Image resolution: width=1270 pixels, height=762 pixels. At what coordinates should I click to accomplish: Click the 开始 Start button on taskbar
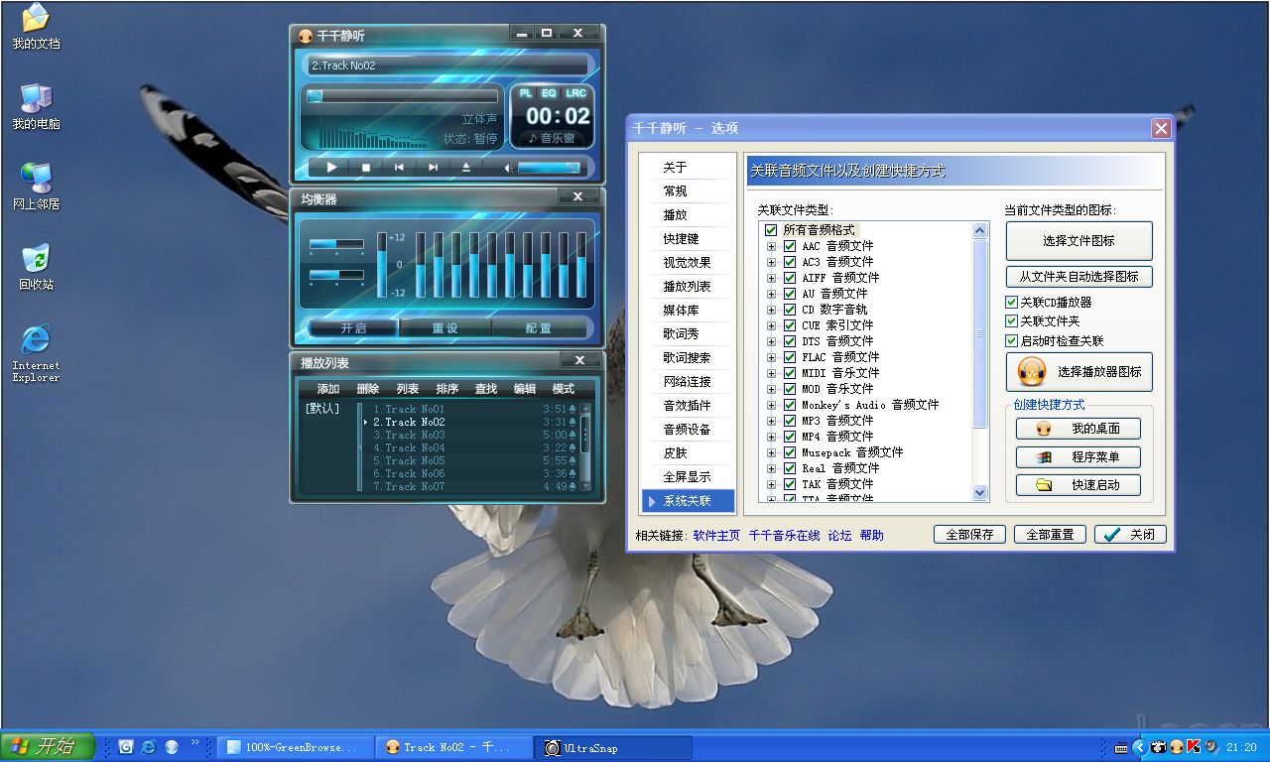pyautogui.click(x=48, y=746)
